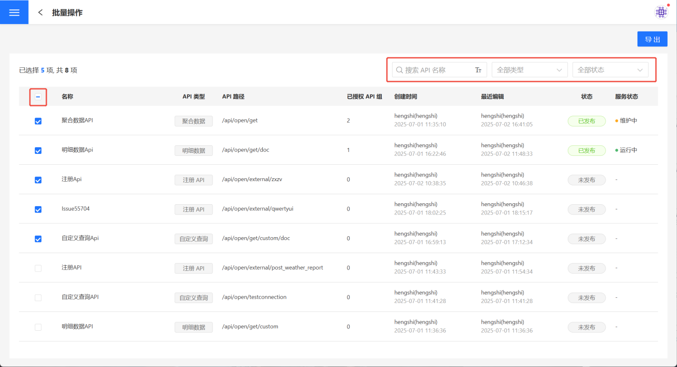Expand the 全部状态 dropdown
This screenshot has width=677, height=367.
(610, 70)
